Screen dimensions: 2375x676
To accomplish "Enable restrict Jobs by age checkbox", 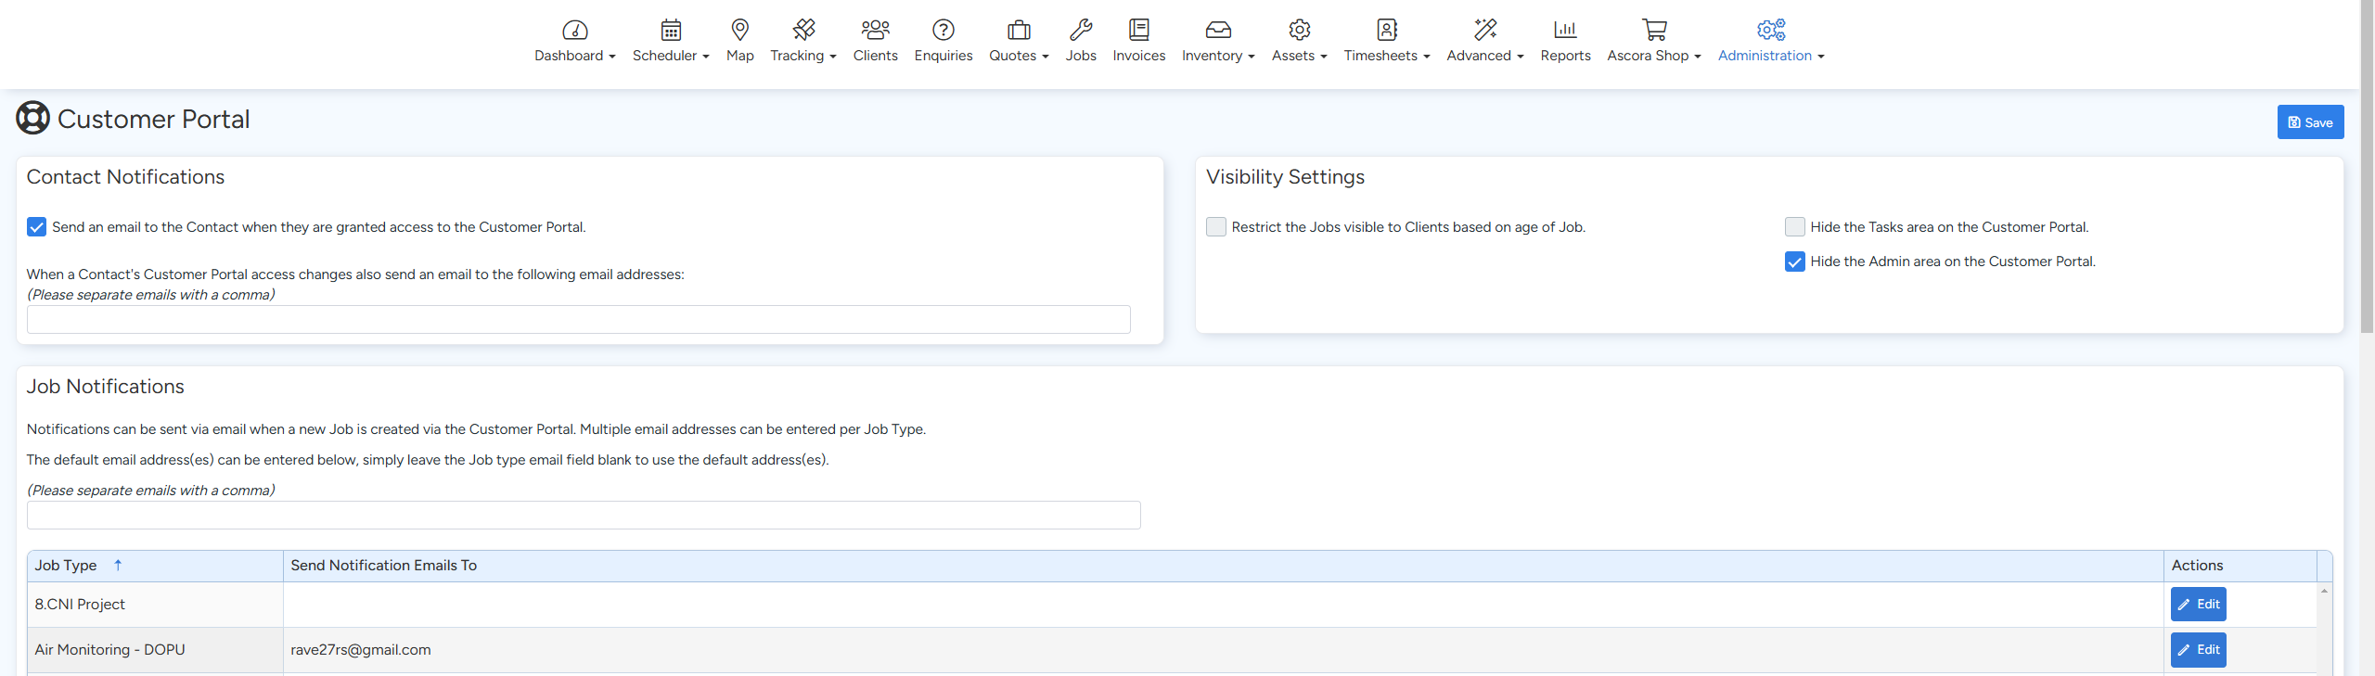I will tap(1215, 227).
